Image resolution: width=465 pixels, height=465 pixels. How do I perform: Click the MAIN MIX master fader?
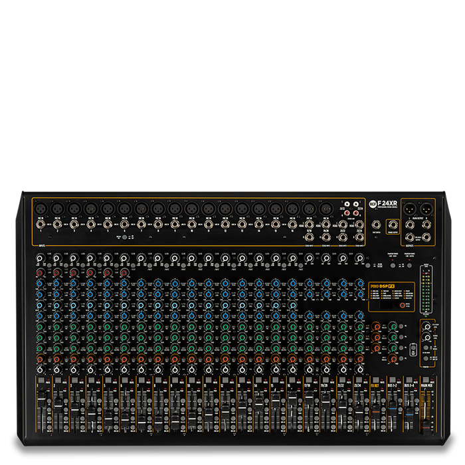(x=426, y=426)
